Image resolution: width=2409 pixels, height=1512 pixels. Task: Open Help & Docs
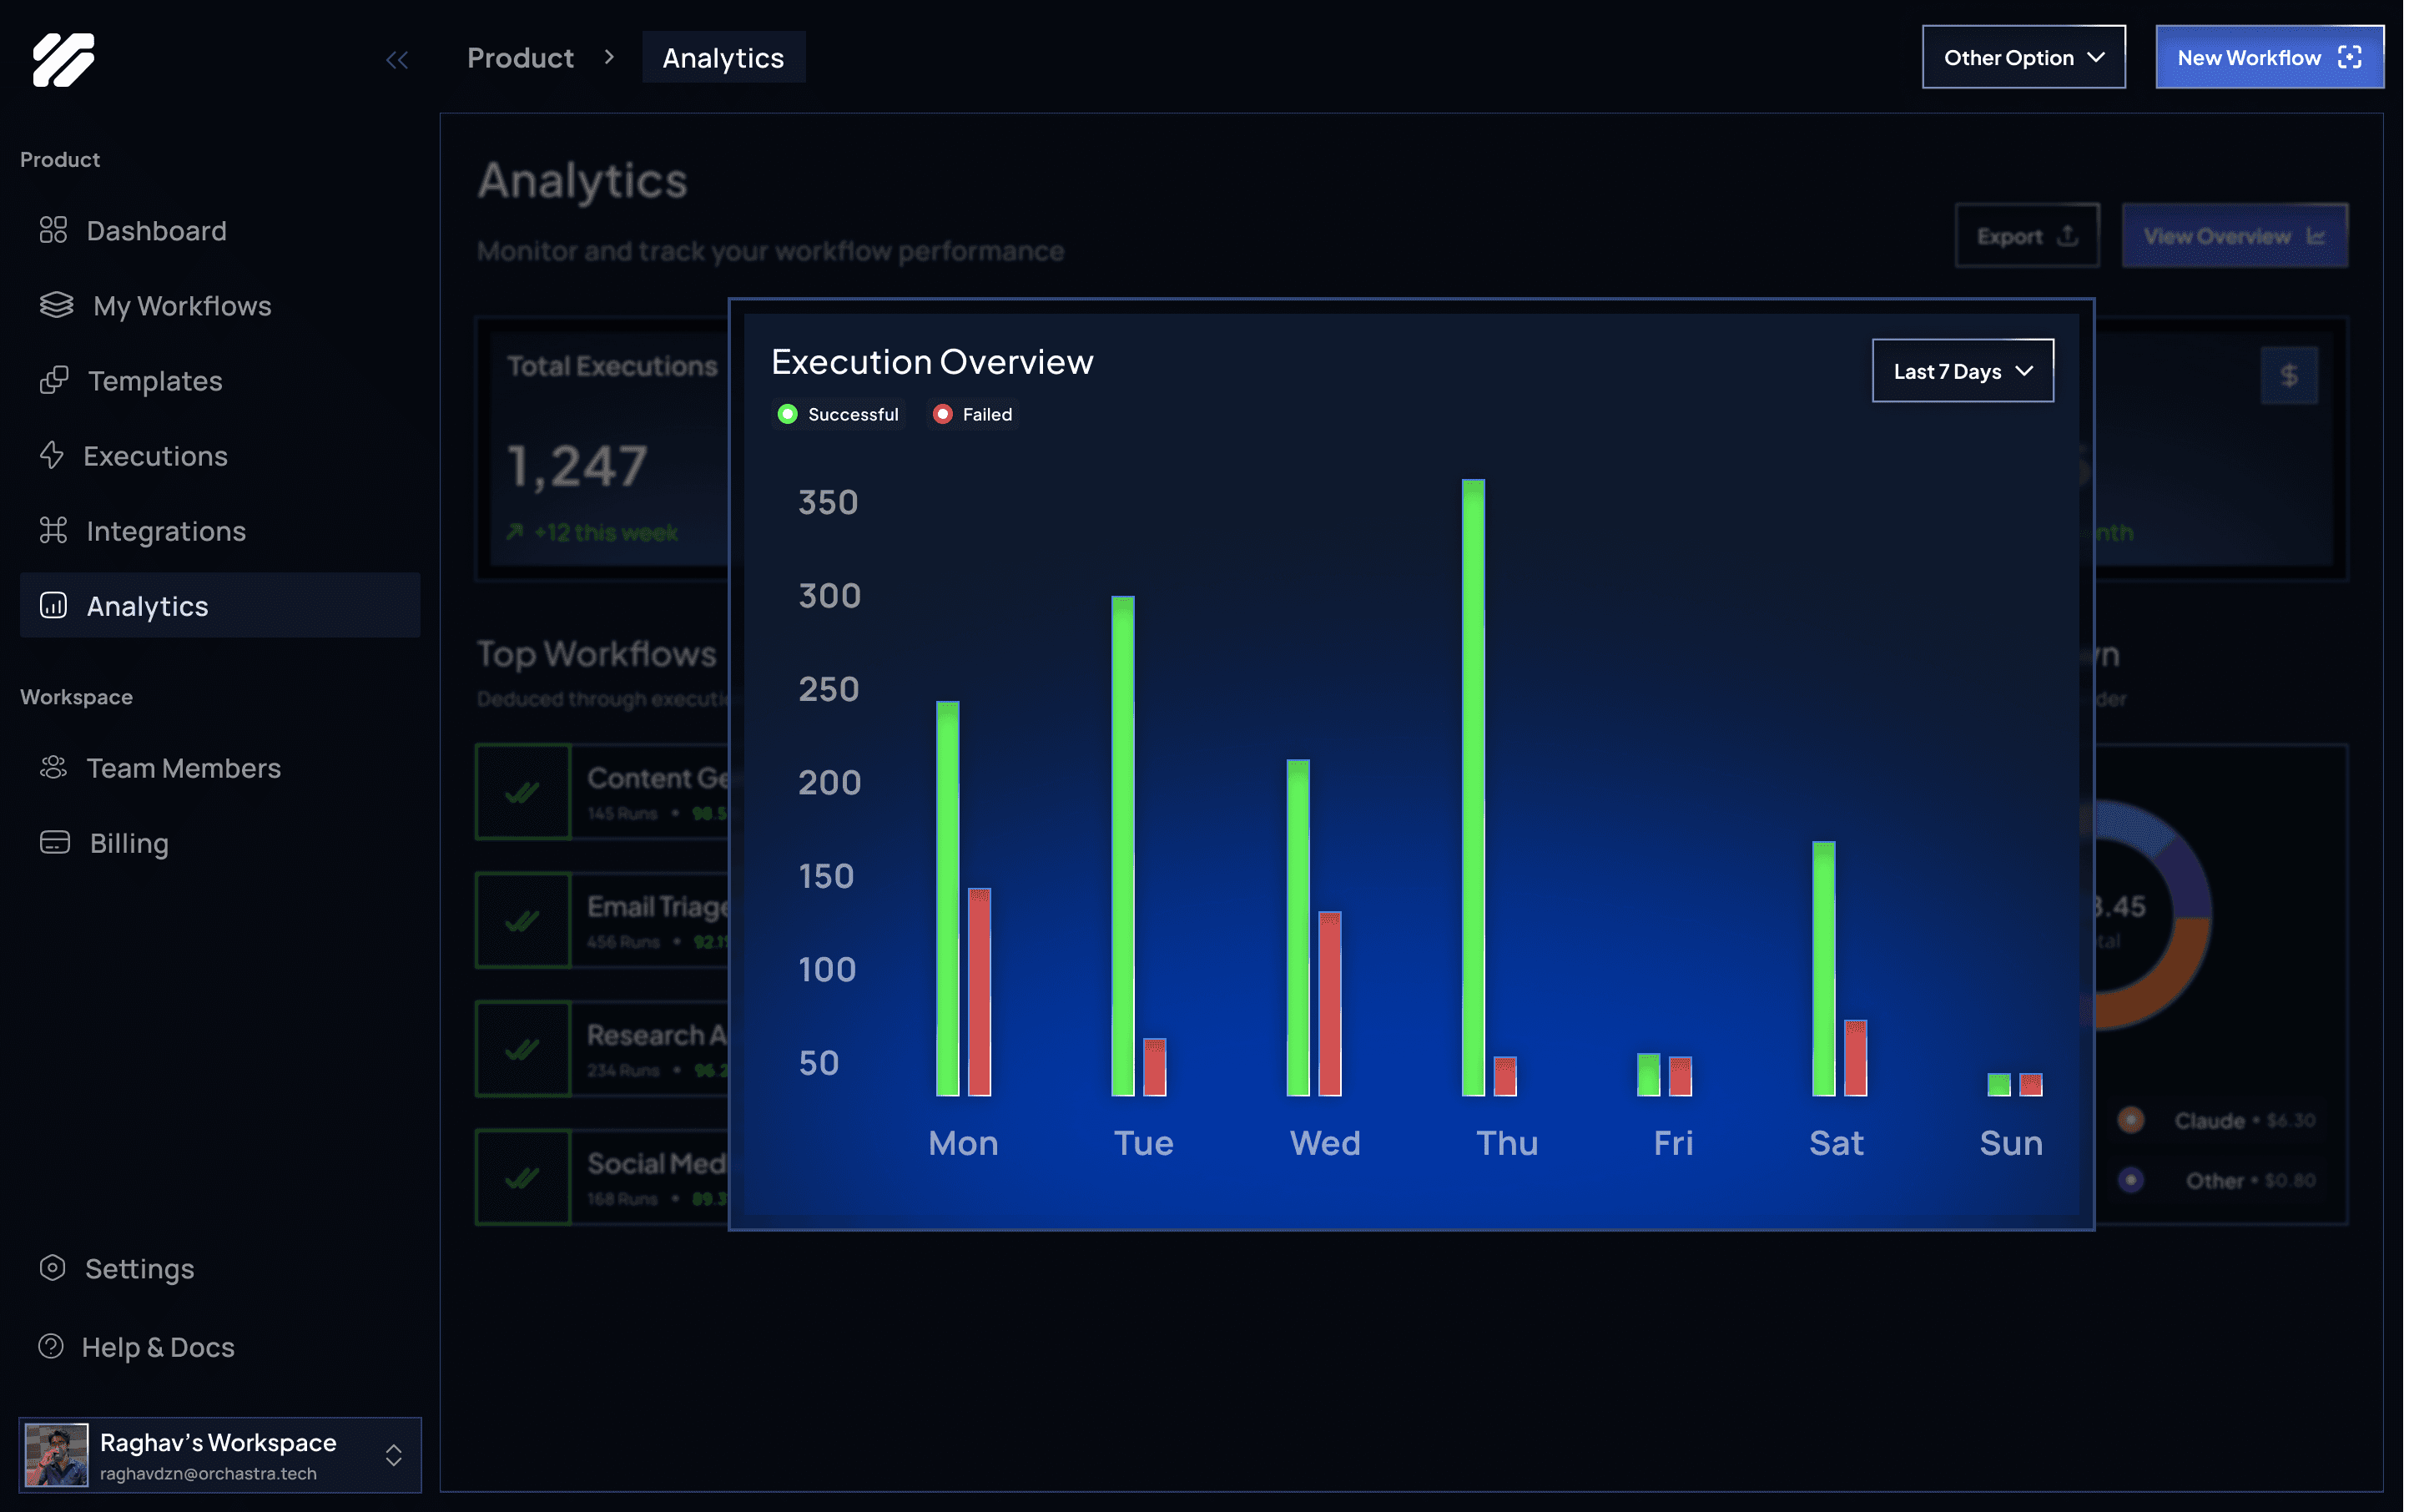pos(157,1346)
